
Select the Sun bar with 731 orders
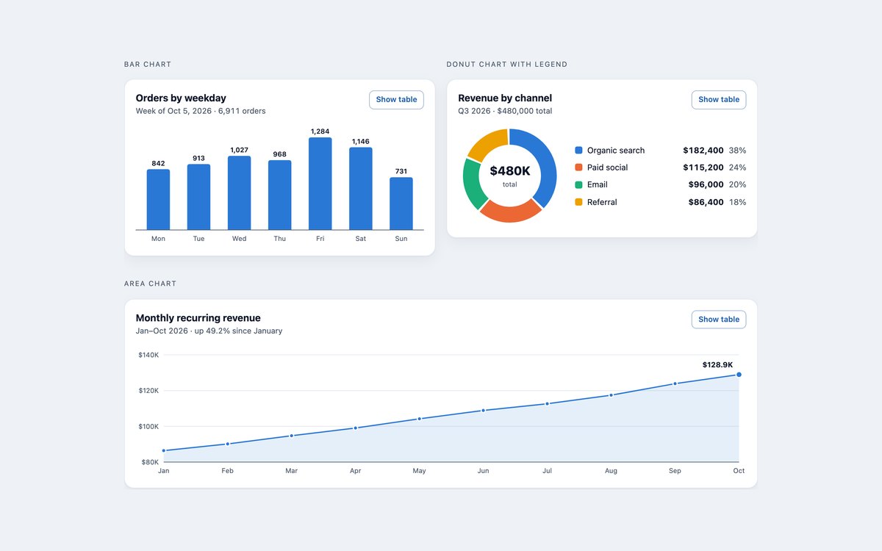[x=401, y=204]
